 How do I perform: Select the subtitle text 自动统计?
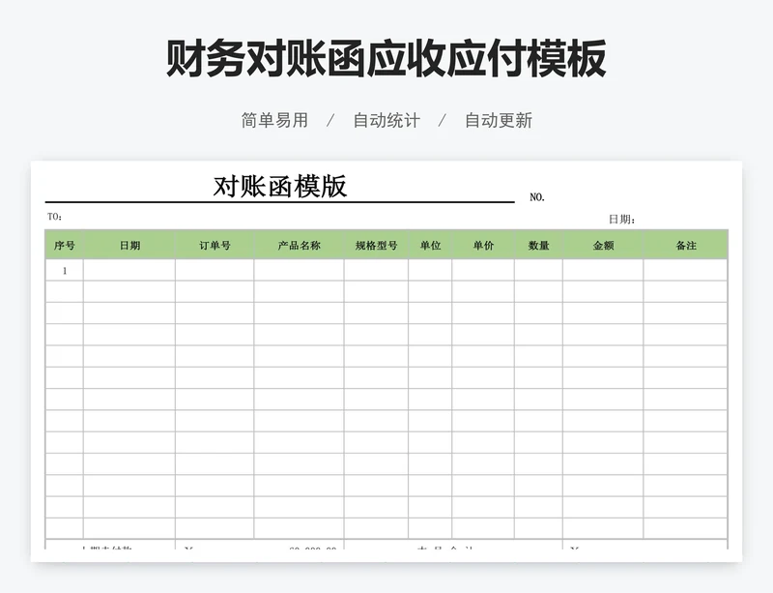pyautogui.click(x=386, y=121)
